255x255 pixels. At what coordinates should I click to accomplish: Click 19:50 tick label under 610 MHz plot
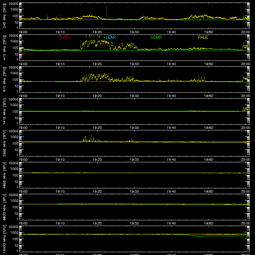pos(208,96)
